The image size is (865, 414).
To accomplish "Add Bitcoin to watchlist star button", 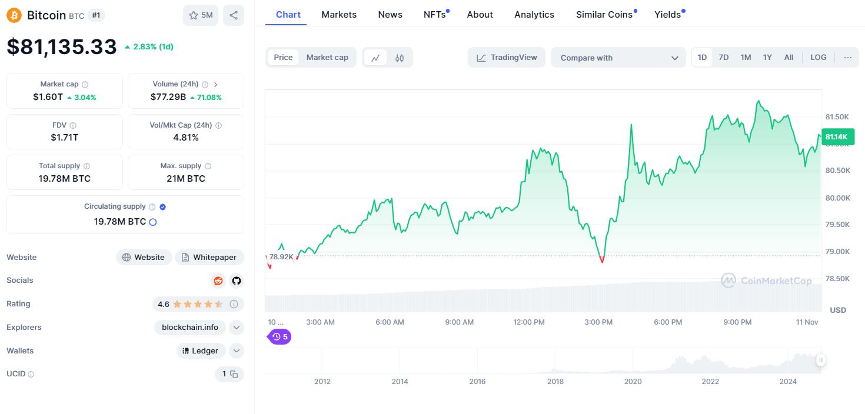I will point(201,15).
